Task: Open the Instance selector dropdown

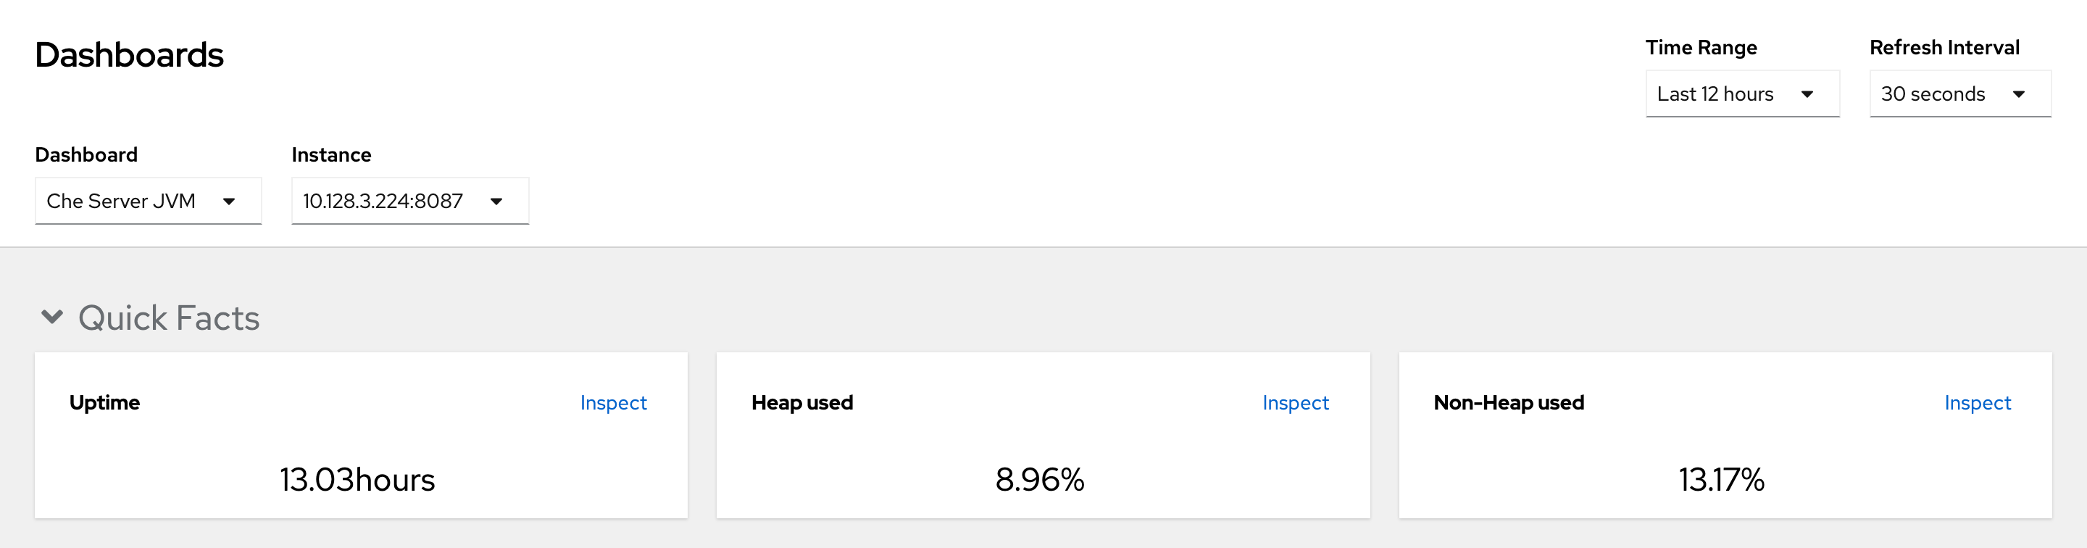Action: (409, 201)
